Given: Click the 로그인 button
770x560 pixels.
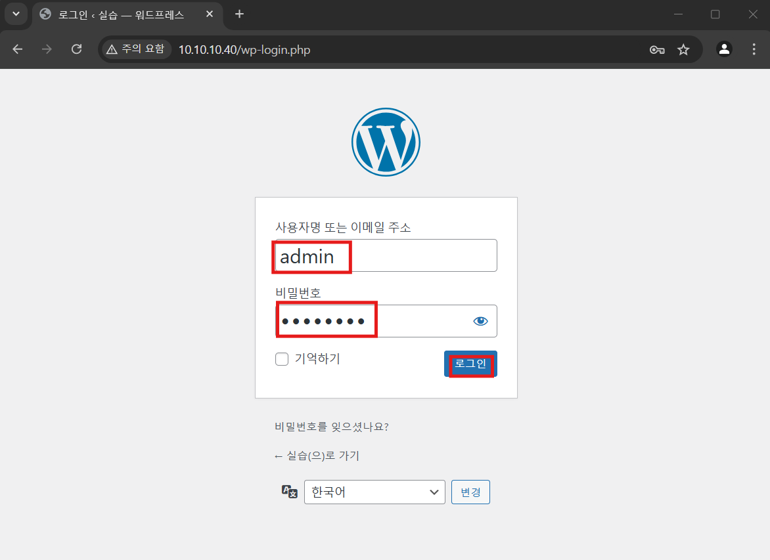Looking at the screenshot, I should pyautogui.click(x=470, y=364).
